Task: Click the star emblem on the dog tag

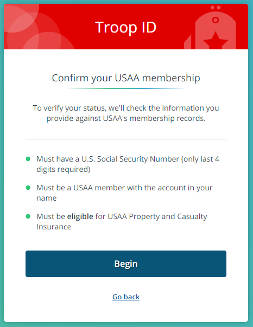Action: click(x=216, y=41)
